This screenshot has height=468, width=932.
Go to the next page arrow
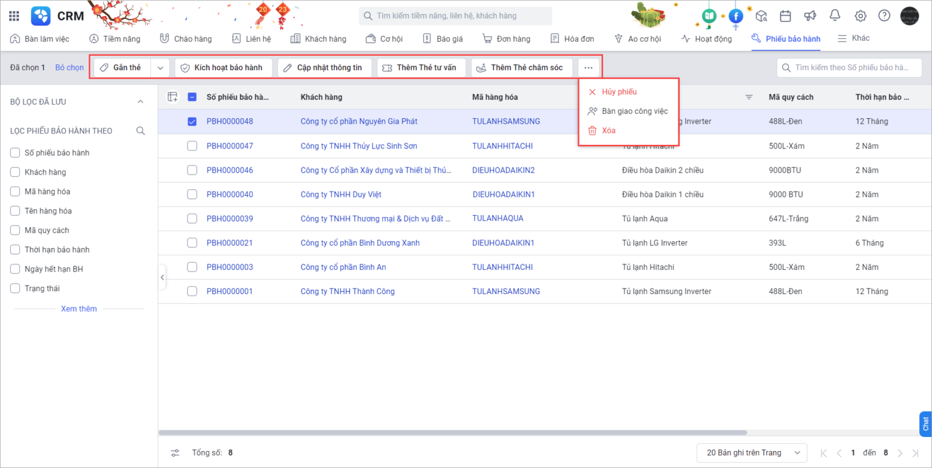point(900,453)
